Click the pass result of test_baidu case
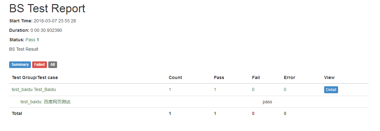Image resolution: width=380 pixels, height=131 pixels. (x=267, y=102)
